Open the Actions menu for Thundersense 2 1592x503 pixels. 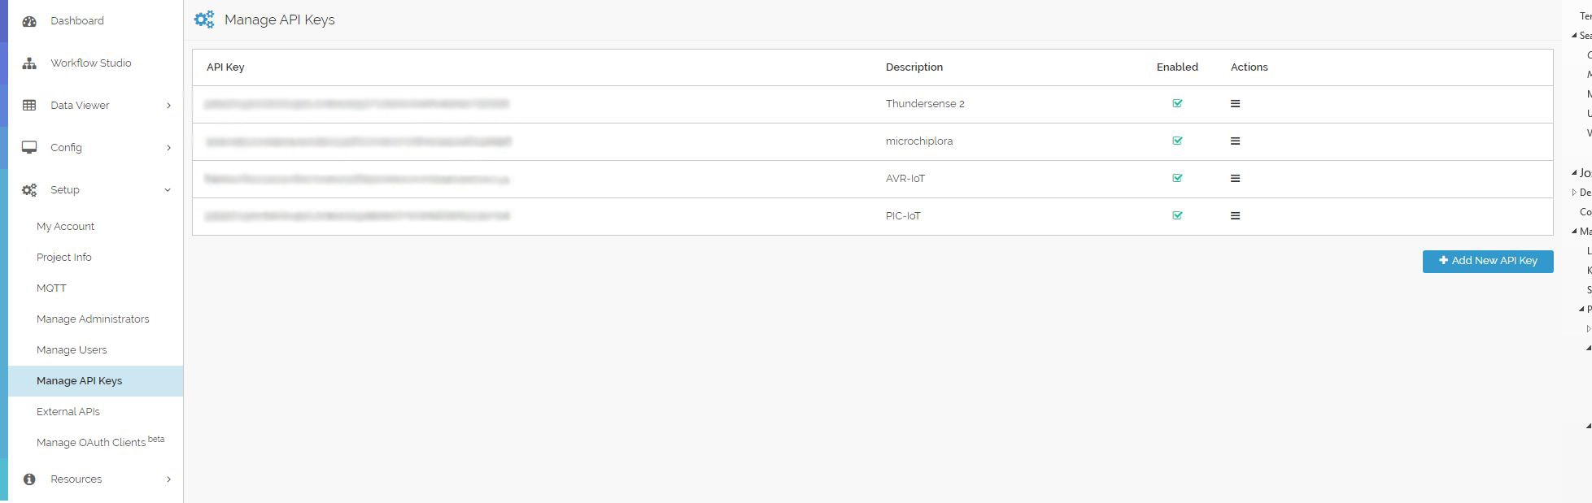[1235, 103]
